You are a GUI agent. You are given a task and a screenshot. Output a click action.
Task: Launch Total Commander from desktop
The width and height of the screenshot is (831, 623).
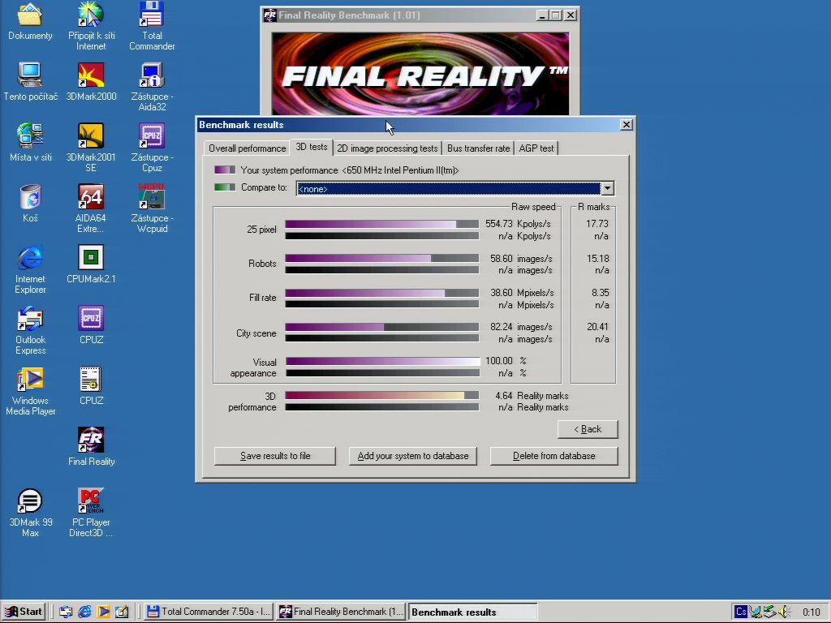click(152, 25)
